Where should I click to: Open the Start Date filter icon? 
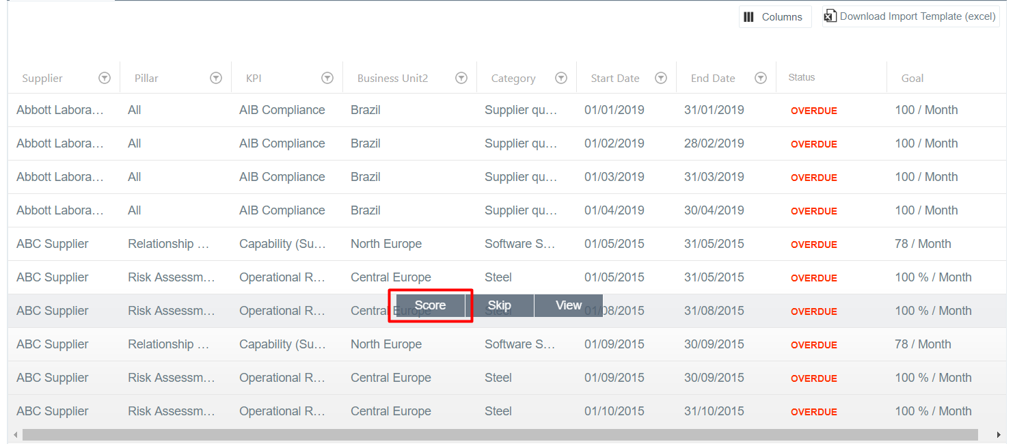[x=661, y=79]
